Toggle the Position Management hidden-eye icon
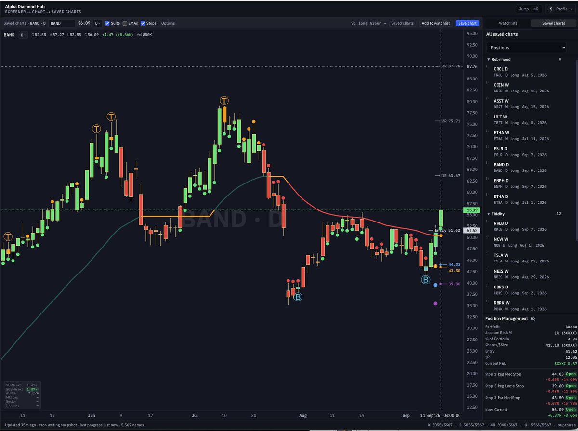This screenshot has width=578, height=431. coord(533,319)
